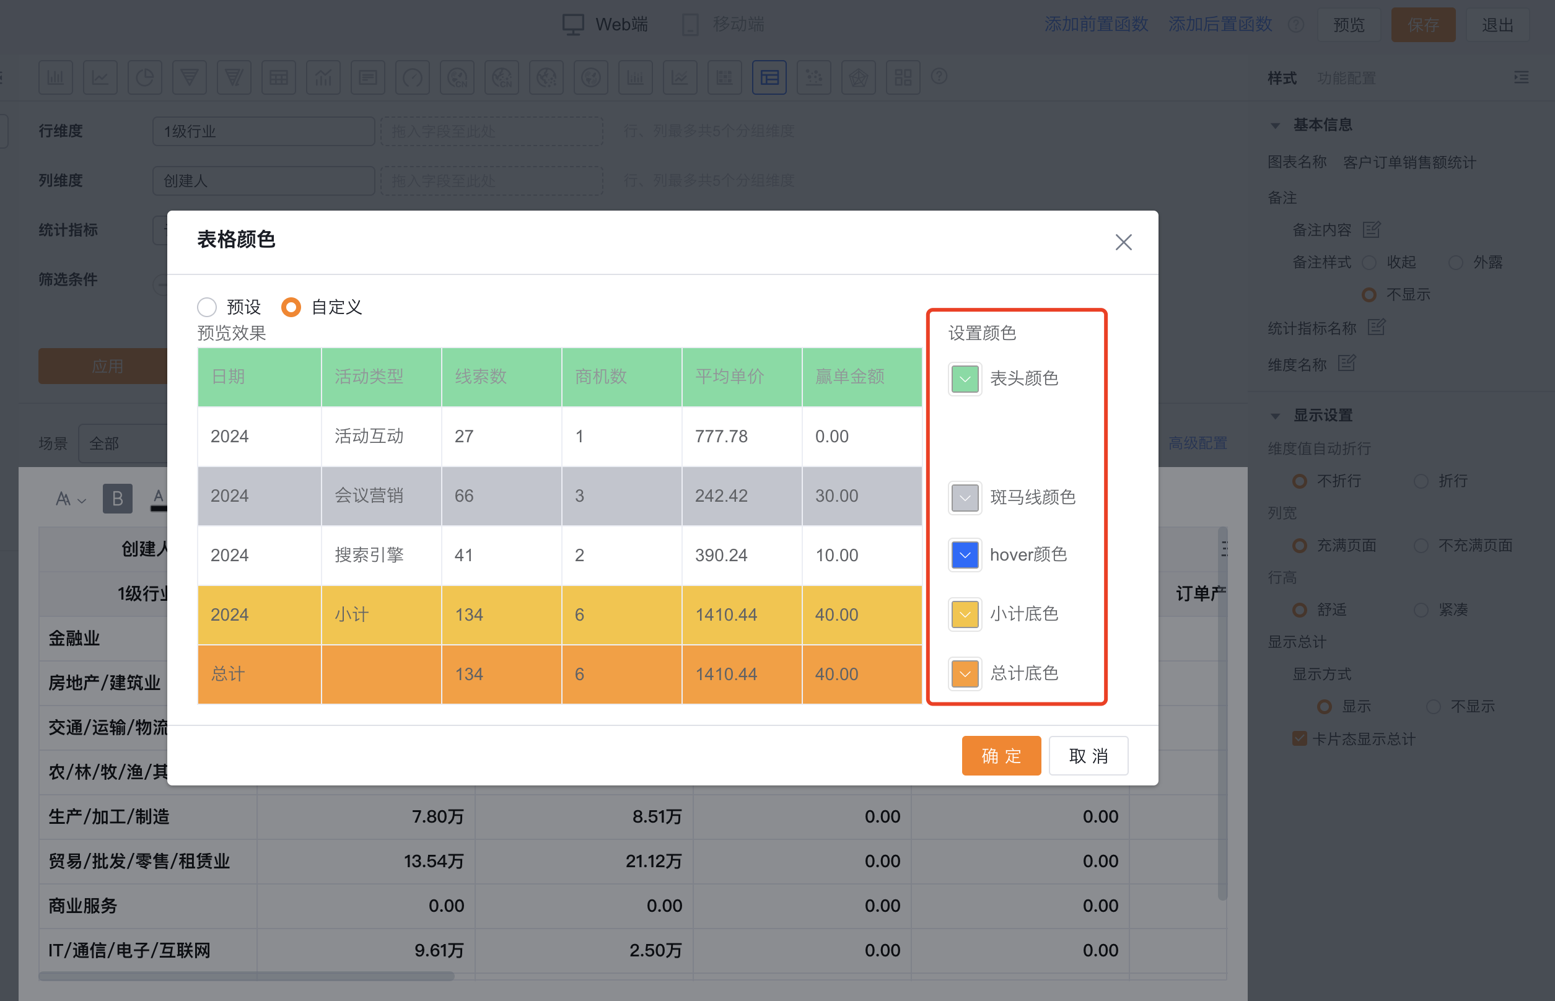Close the 表格颜色 dialog
This screenshot has width=1555, height=1001.
click(1123, 242)
